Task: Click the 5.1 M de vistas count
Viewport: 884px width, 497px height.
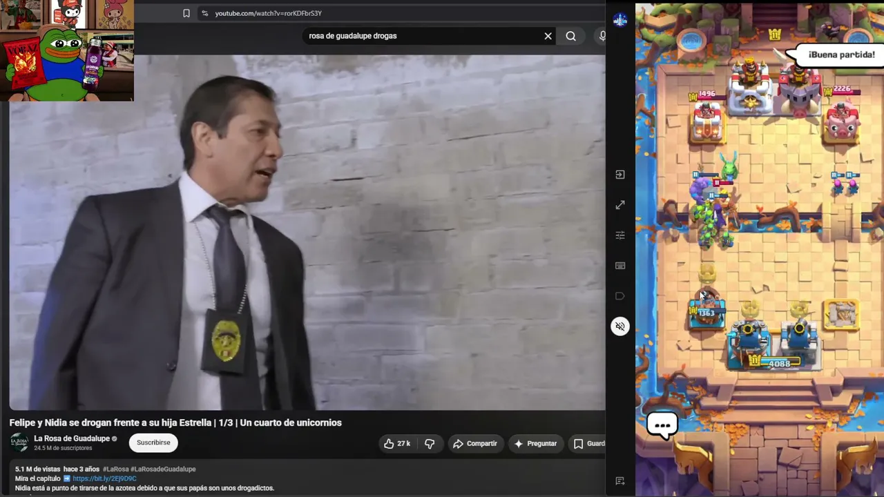Action: click(37, 469)
